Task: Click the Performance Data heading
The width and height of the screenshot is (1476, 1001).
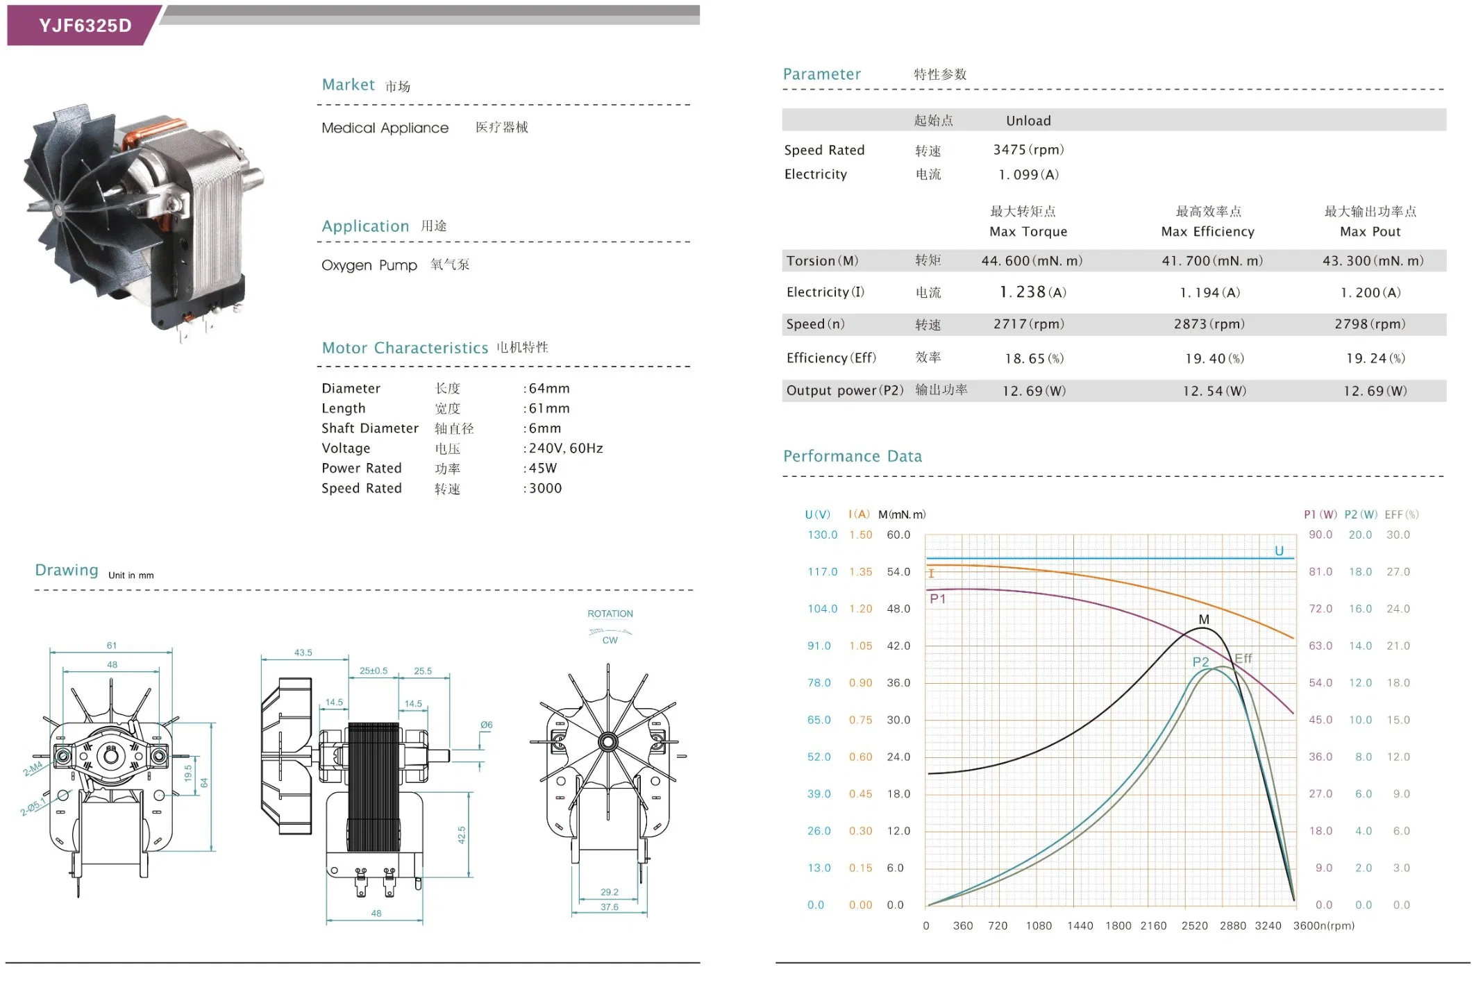Action: [x=853, y=456]
